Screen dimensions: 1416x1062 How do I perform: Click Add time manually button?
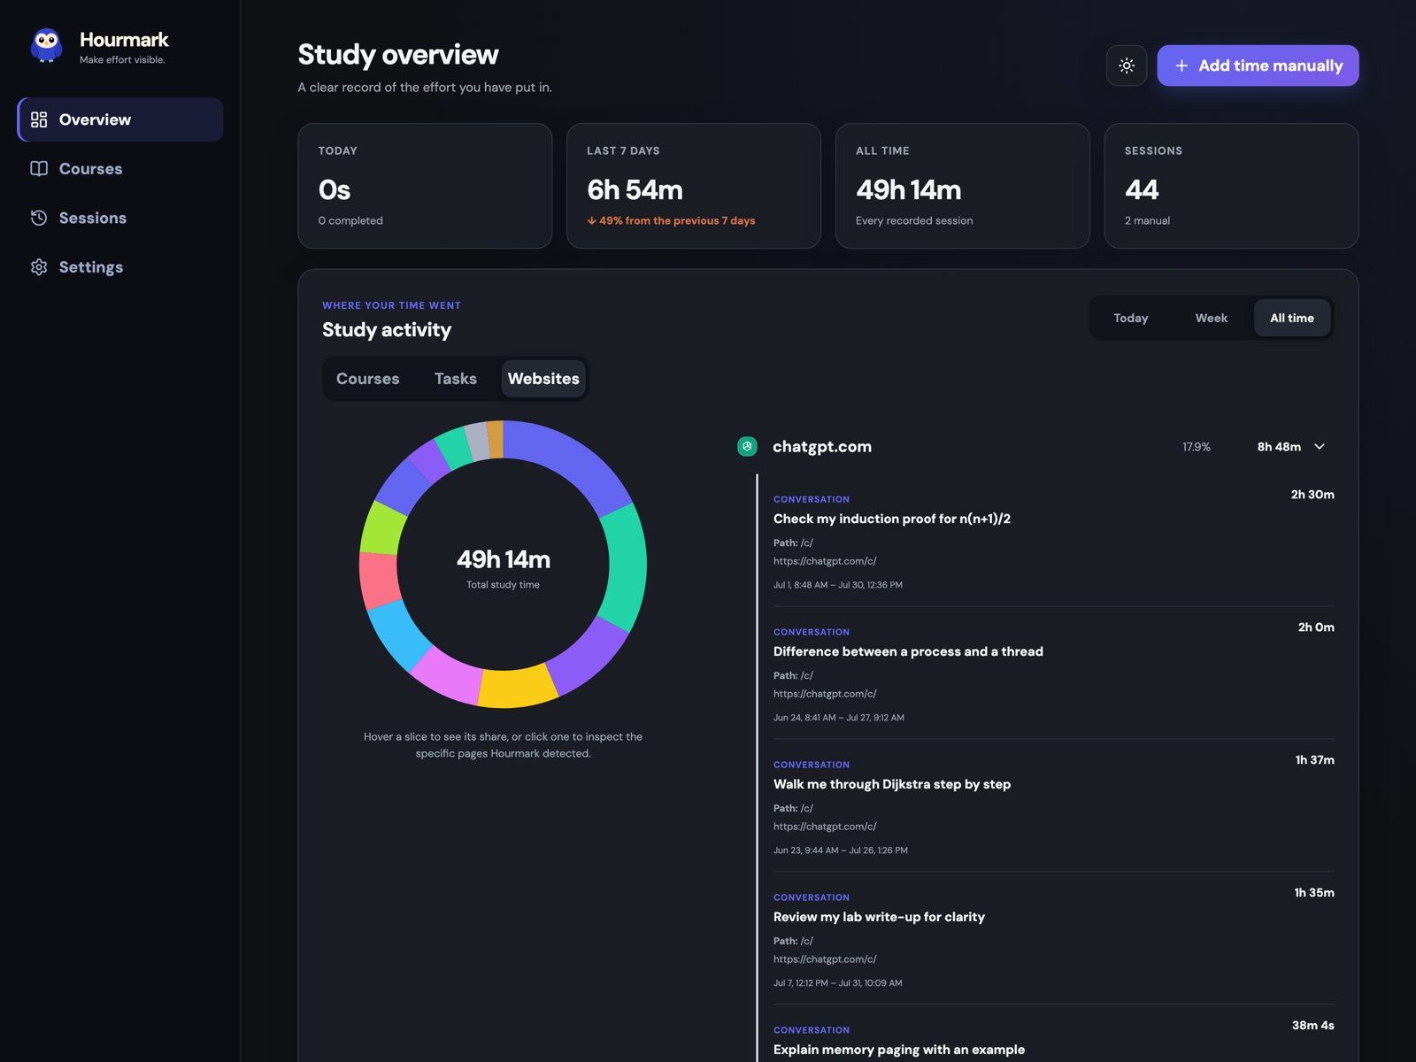pyautogui.click(x=1258, y=65)
